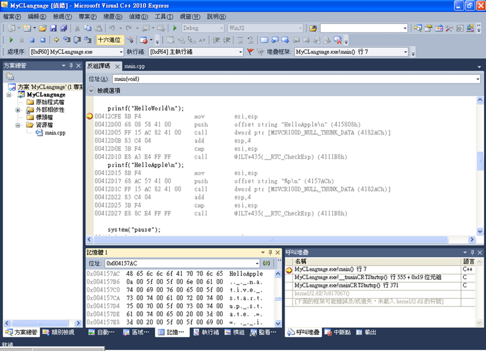The height and width of the screenshot is (351, 486).
Task: Open the 位址 main(void) address dropdown
Action: click(x=477, y=79)
